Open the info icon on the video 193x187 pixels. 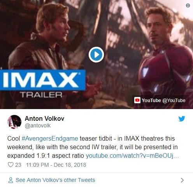click(188, 5)
